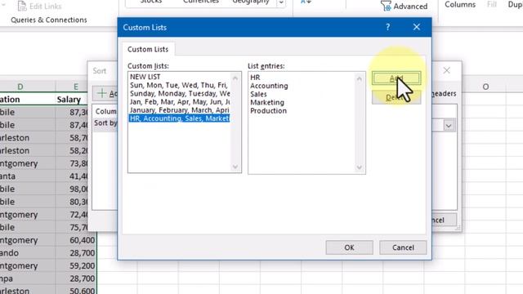
Task: Click Add Level plus icon in Sort dialog
Action: click(101, 93)
